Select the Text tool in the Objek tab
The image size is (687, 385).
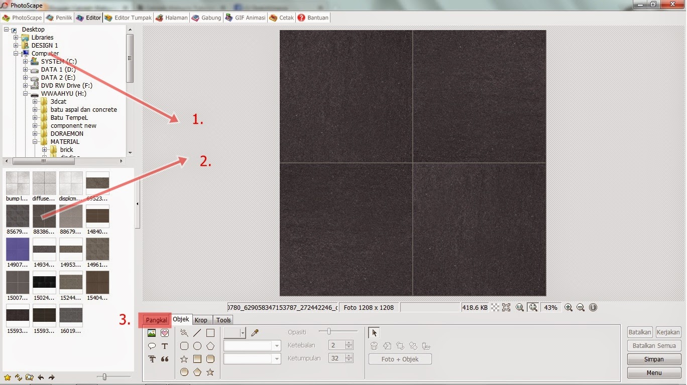point(164,345)
